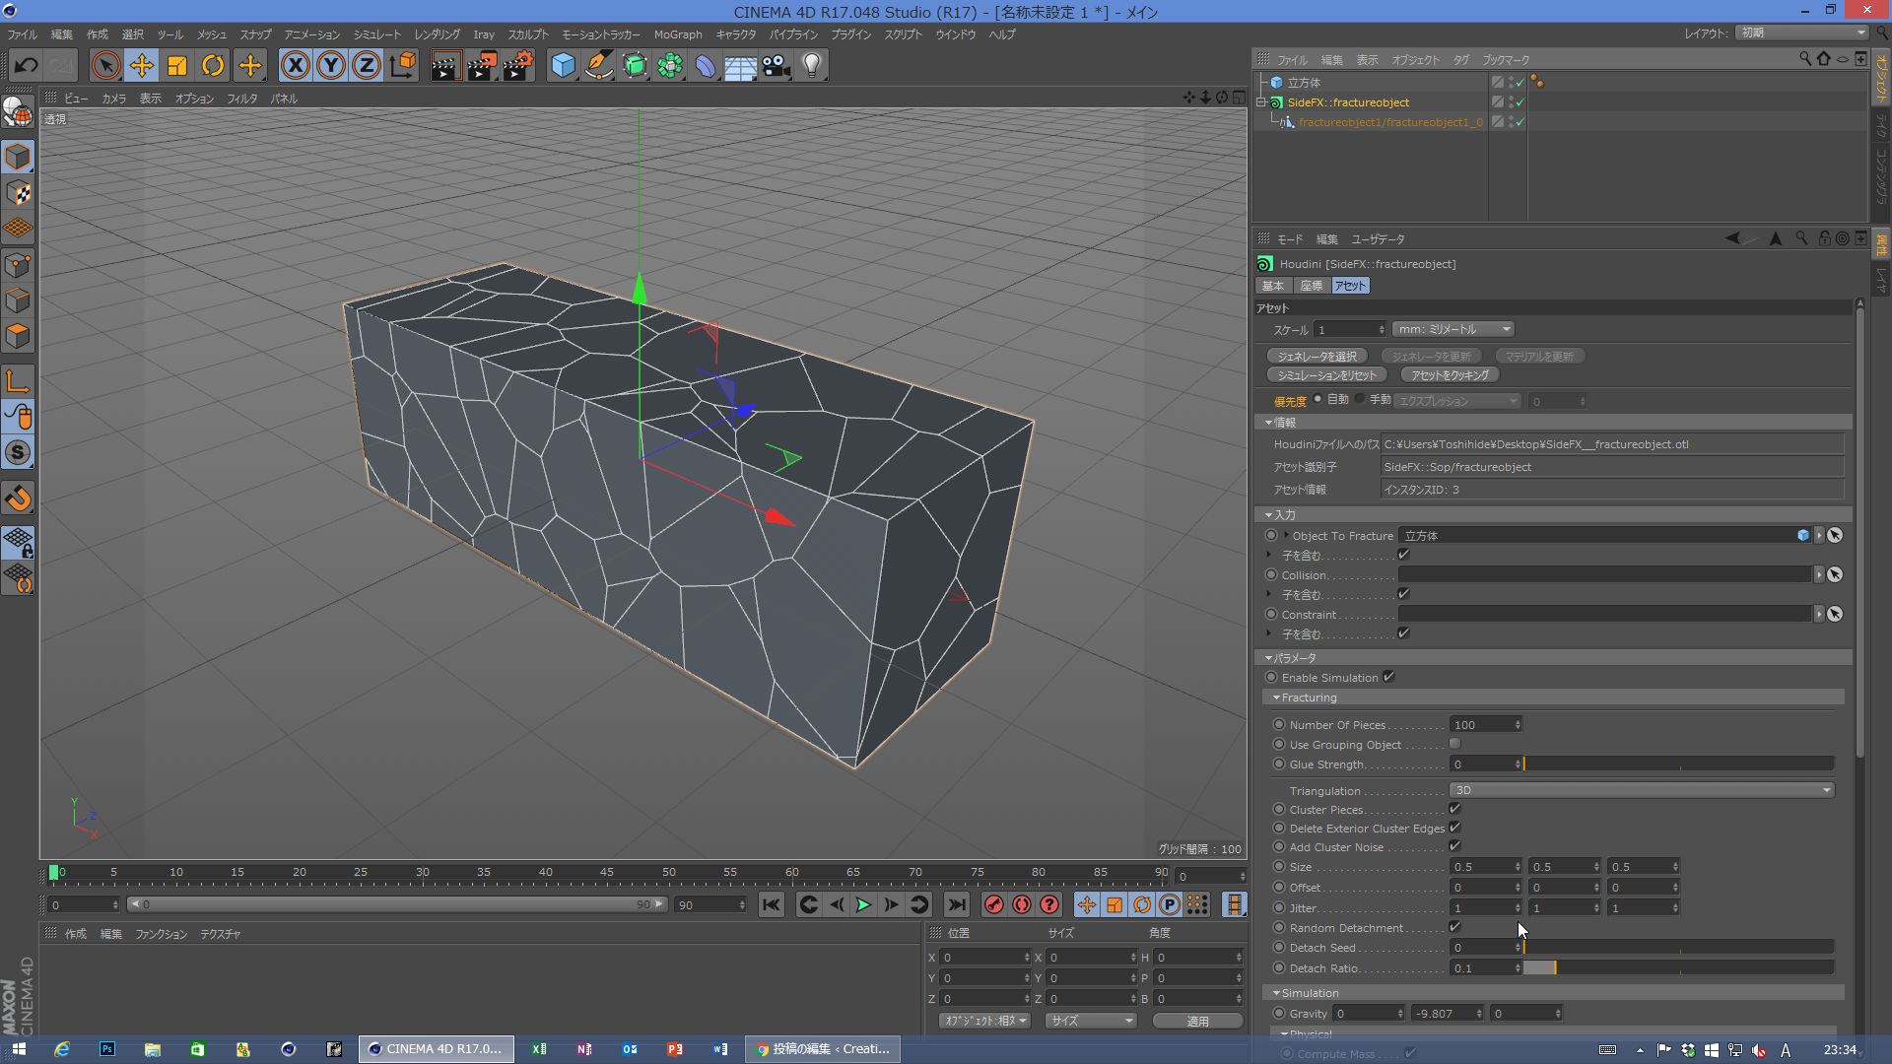Toggle the X axis lock

click(295, 66)
